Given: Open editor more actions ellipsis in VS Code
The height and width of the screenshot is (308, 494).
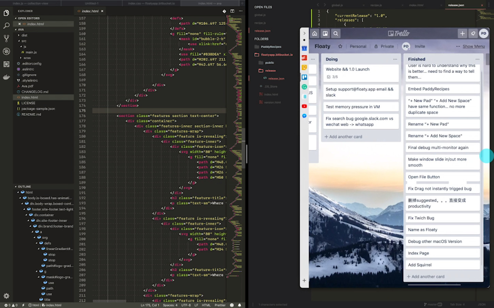Looking at the screenshot, I should (241, 11).
